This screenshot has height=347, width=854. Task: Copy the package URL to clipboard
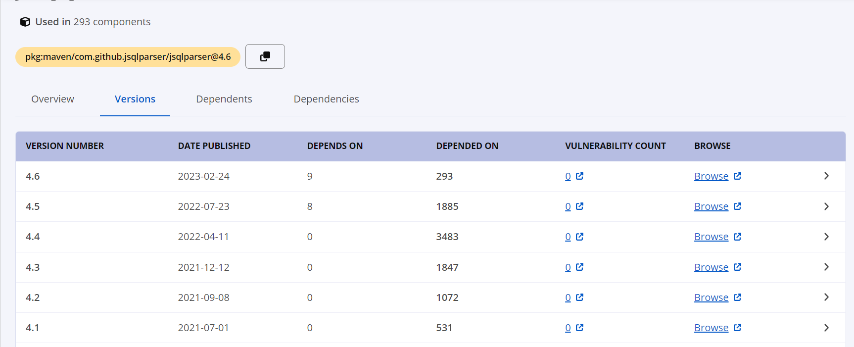point(265,56)
